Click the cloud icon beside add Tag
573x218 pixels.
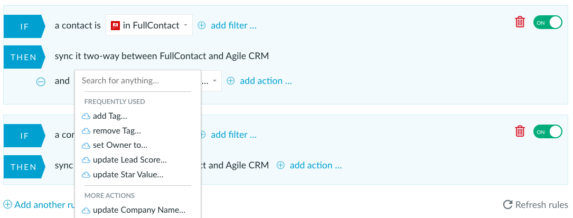coord(86,117)
